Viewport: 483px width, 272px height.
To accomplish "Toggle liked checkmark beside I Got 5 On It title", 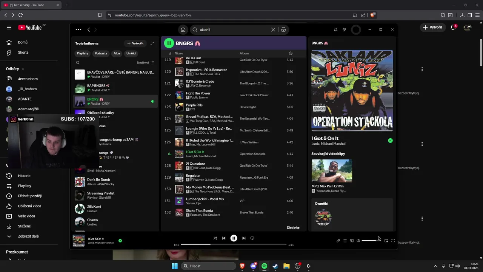I will pyautogui.click(x=390, y=141).
